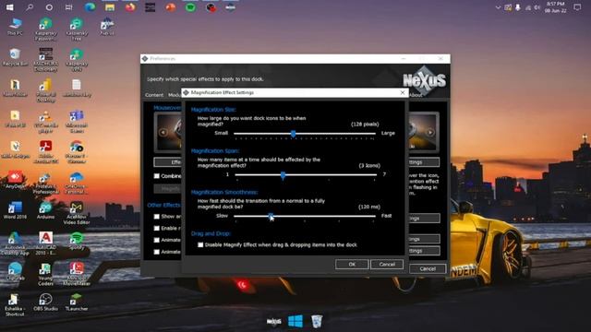
Task: Open the notification center icon
Action: click(577, 7)
